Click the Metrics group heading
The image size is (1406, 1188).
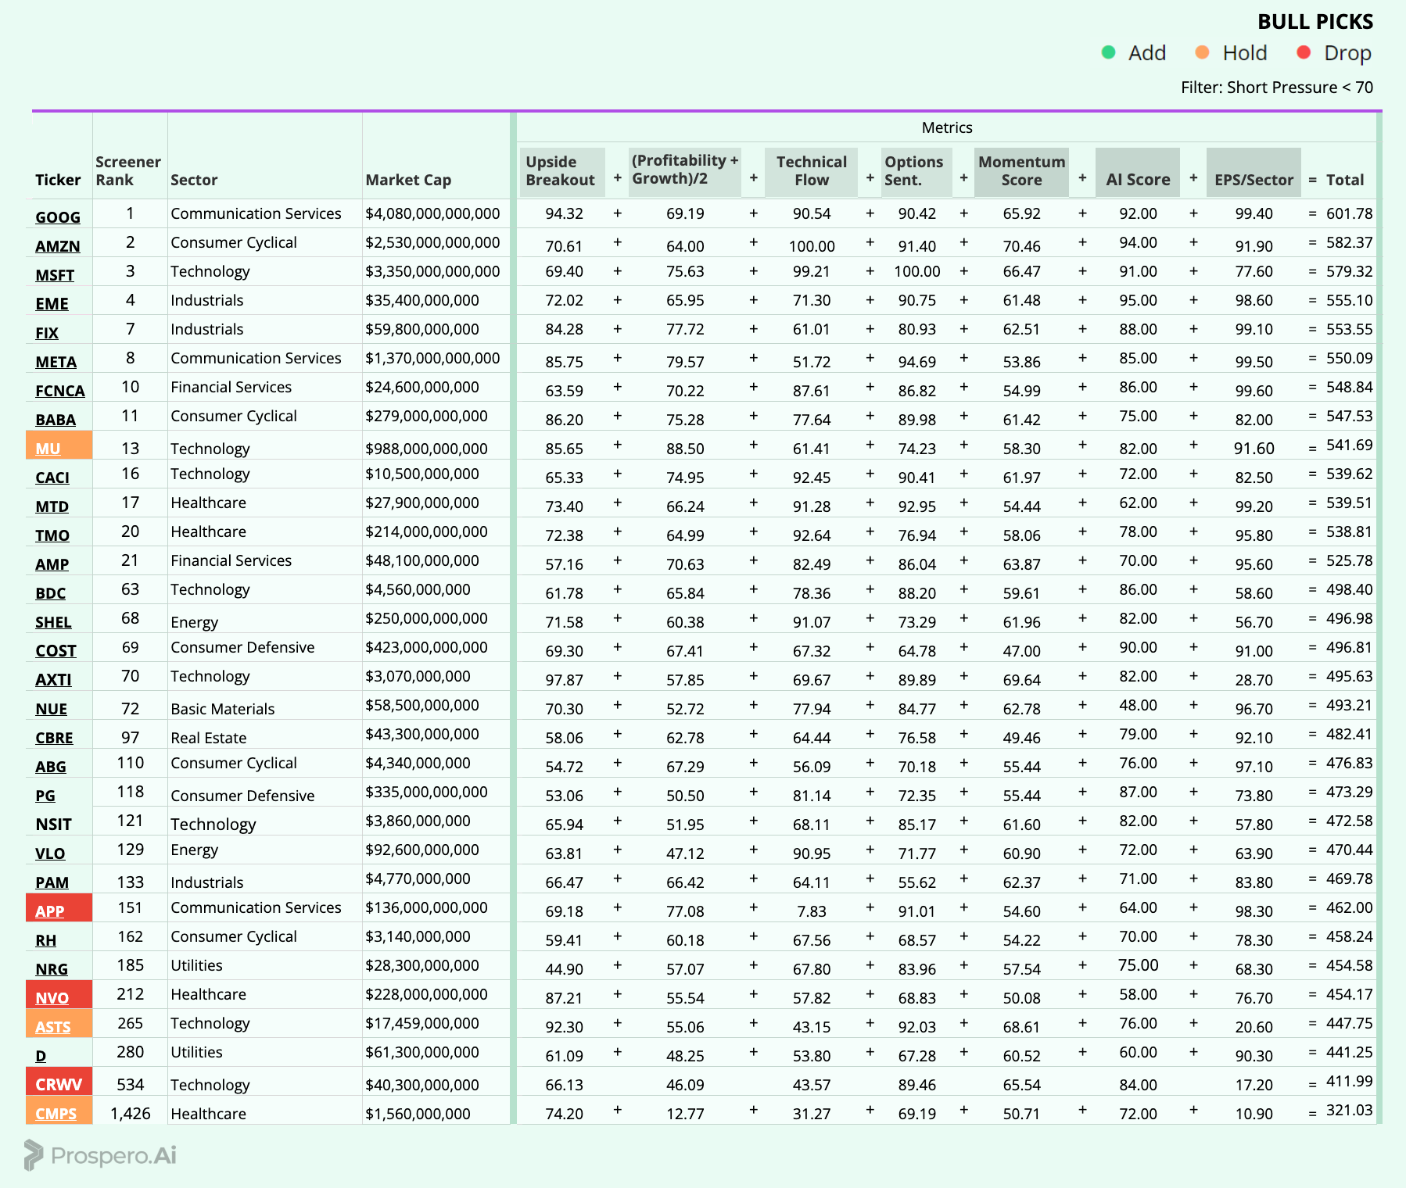[947, 127]
